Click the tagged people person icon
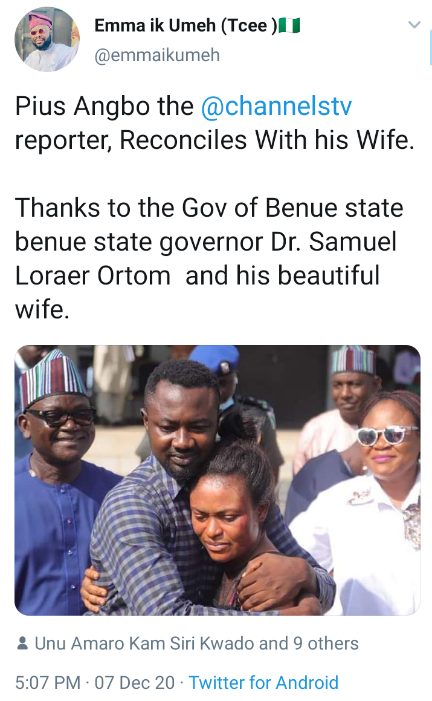 click(x=22, y=643)
